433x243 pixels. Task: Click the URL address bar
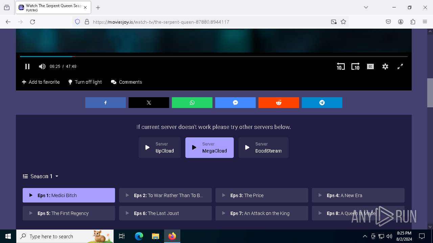(210, 22)
